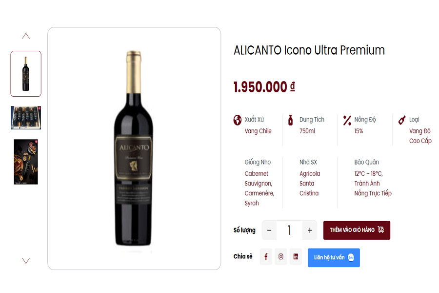Share the product on Instagram
Screen dimensions: 439x293
tap(280, 256)
